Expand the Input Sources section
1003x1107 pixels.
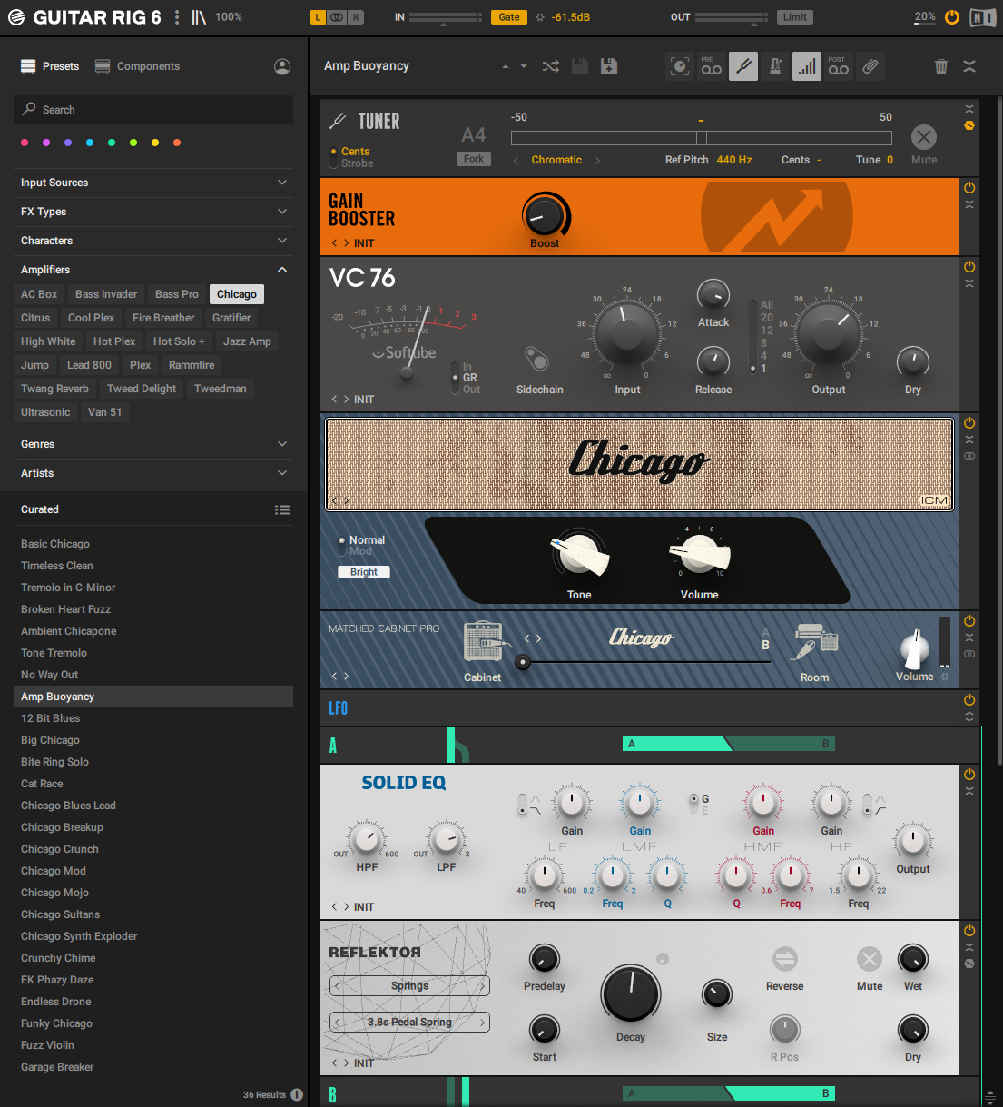pyautogui.click(x=152, y=183)
